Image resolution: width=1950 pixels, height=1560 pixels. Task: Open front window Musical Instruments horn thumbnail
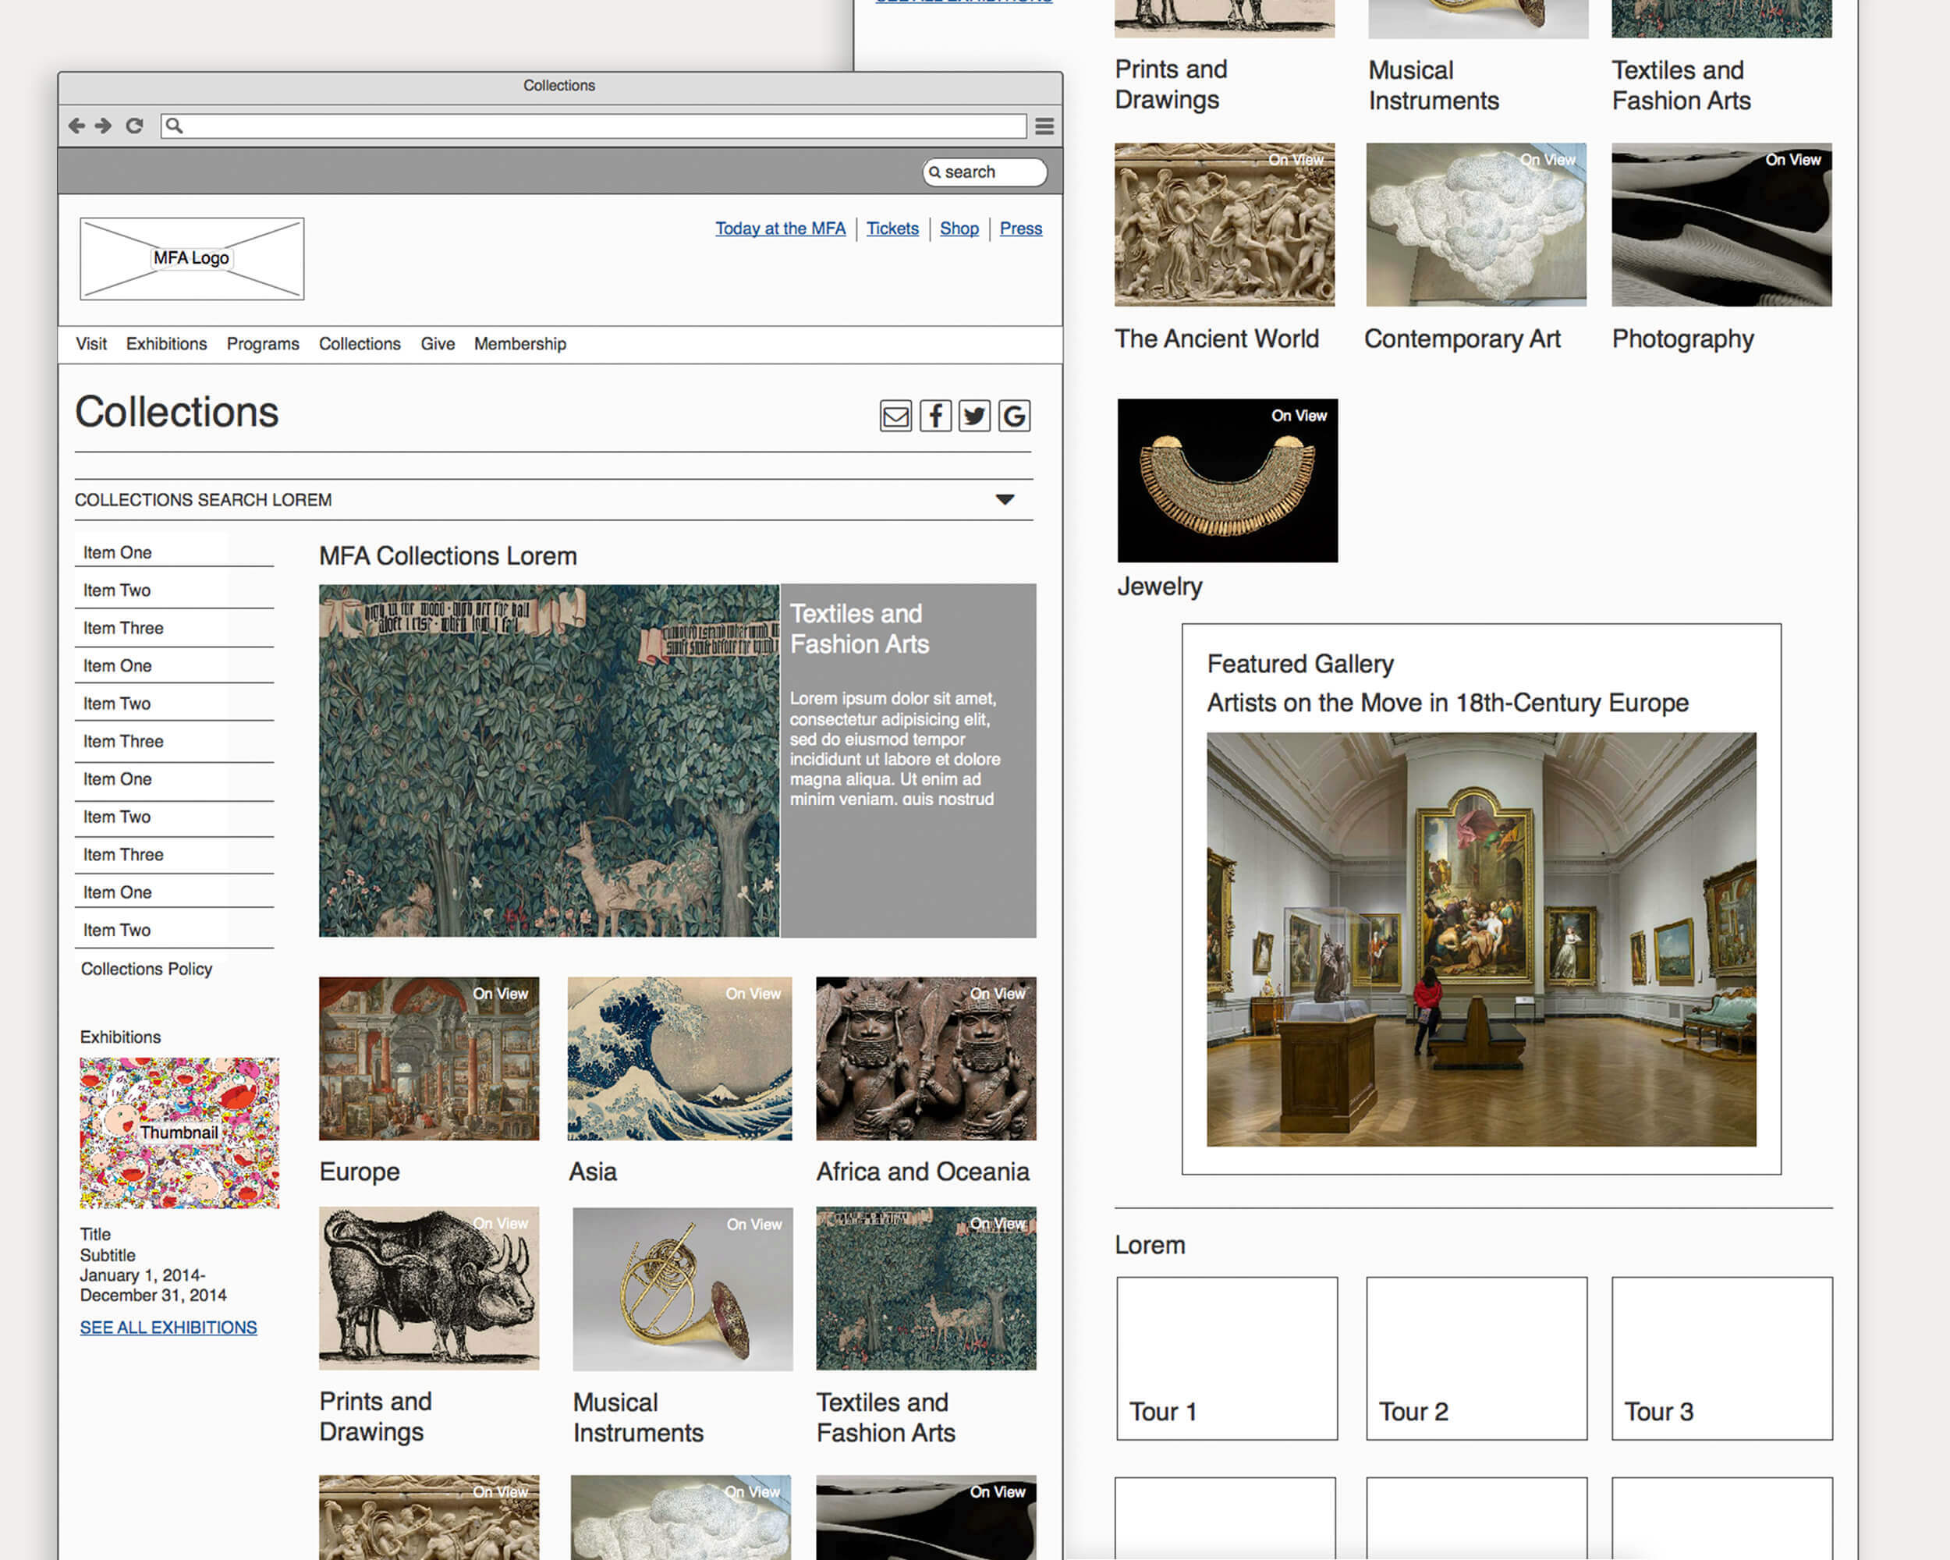coord(682,1289)
